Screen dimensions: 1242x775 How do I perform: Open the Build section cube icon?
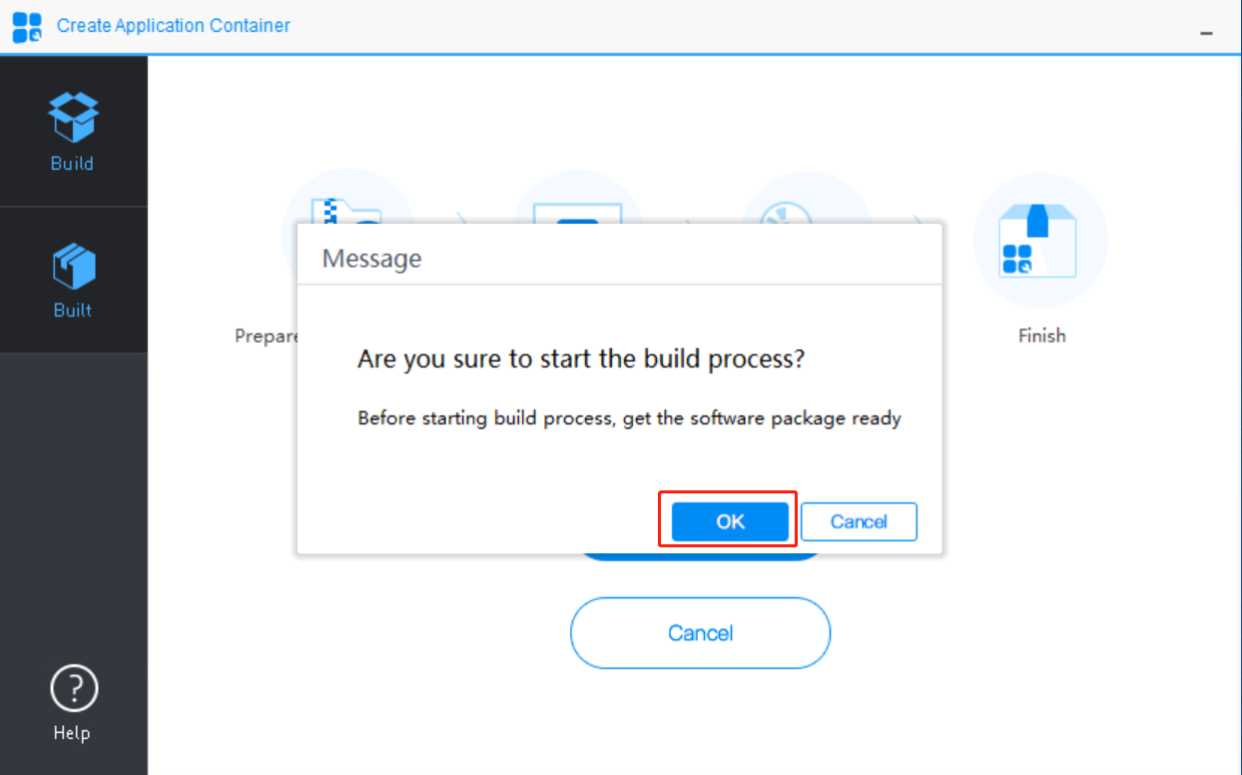click(73, 118)
